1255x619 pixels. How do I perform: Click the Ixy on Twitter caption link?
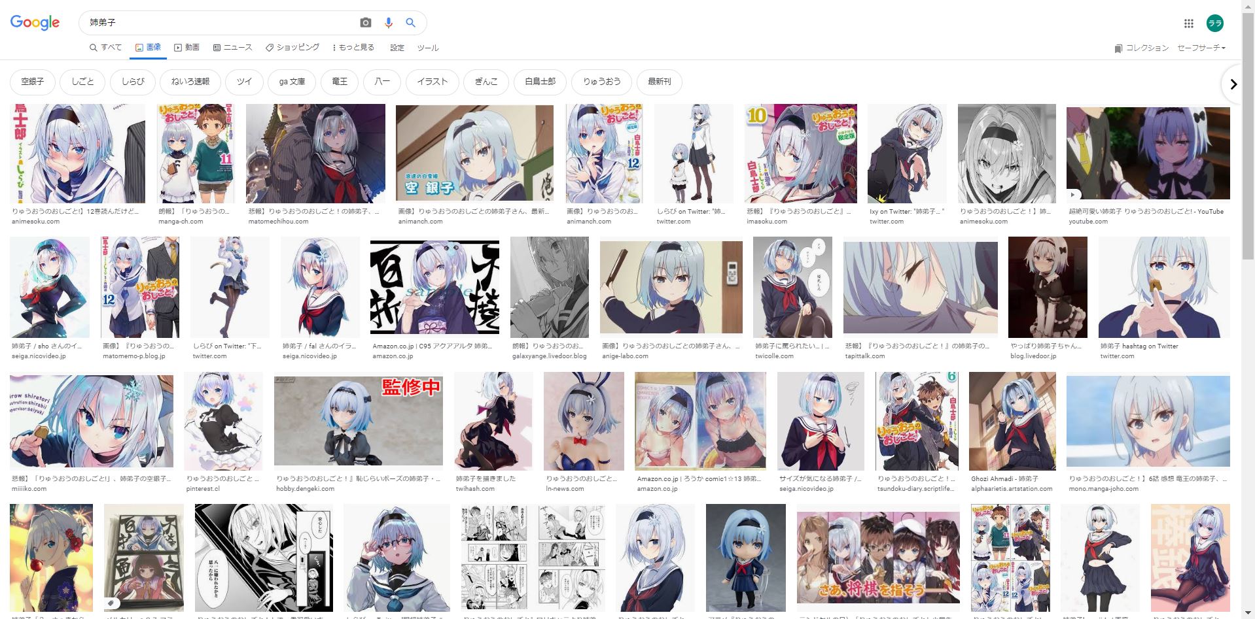tap(907, 211)
